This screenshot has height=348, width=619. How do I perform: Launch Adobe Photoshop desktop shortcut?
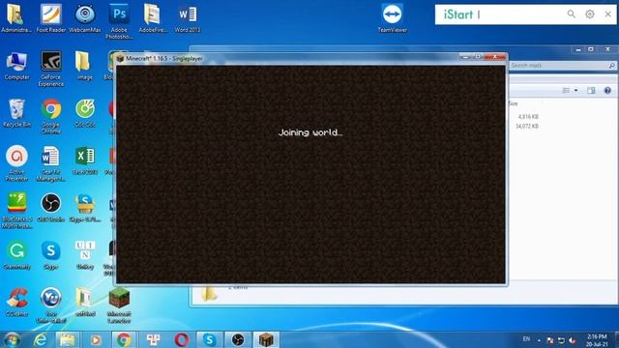(x=119, y=21)
